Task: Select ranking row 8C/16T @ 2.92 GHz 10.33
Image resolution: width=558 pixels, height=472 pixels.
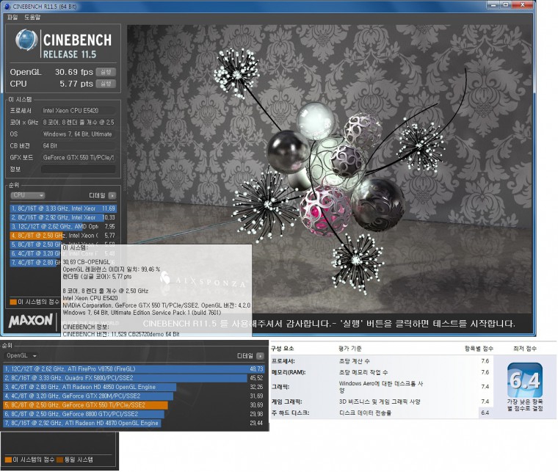Action: pyautogui.click(x=63, y=217)
